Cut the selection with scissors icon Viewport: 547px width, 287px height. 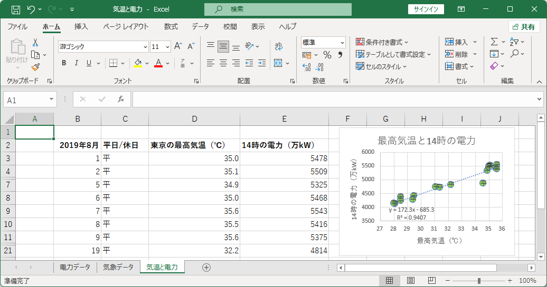tap(35, 43)
